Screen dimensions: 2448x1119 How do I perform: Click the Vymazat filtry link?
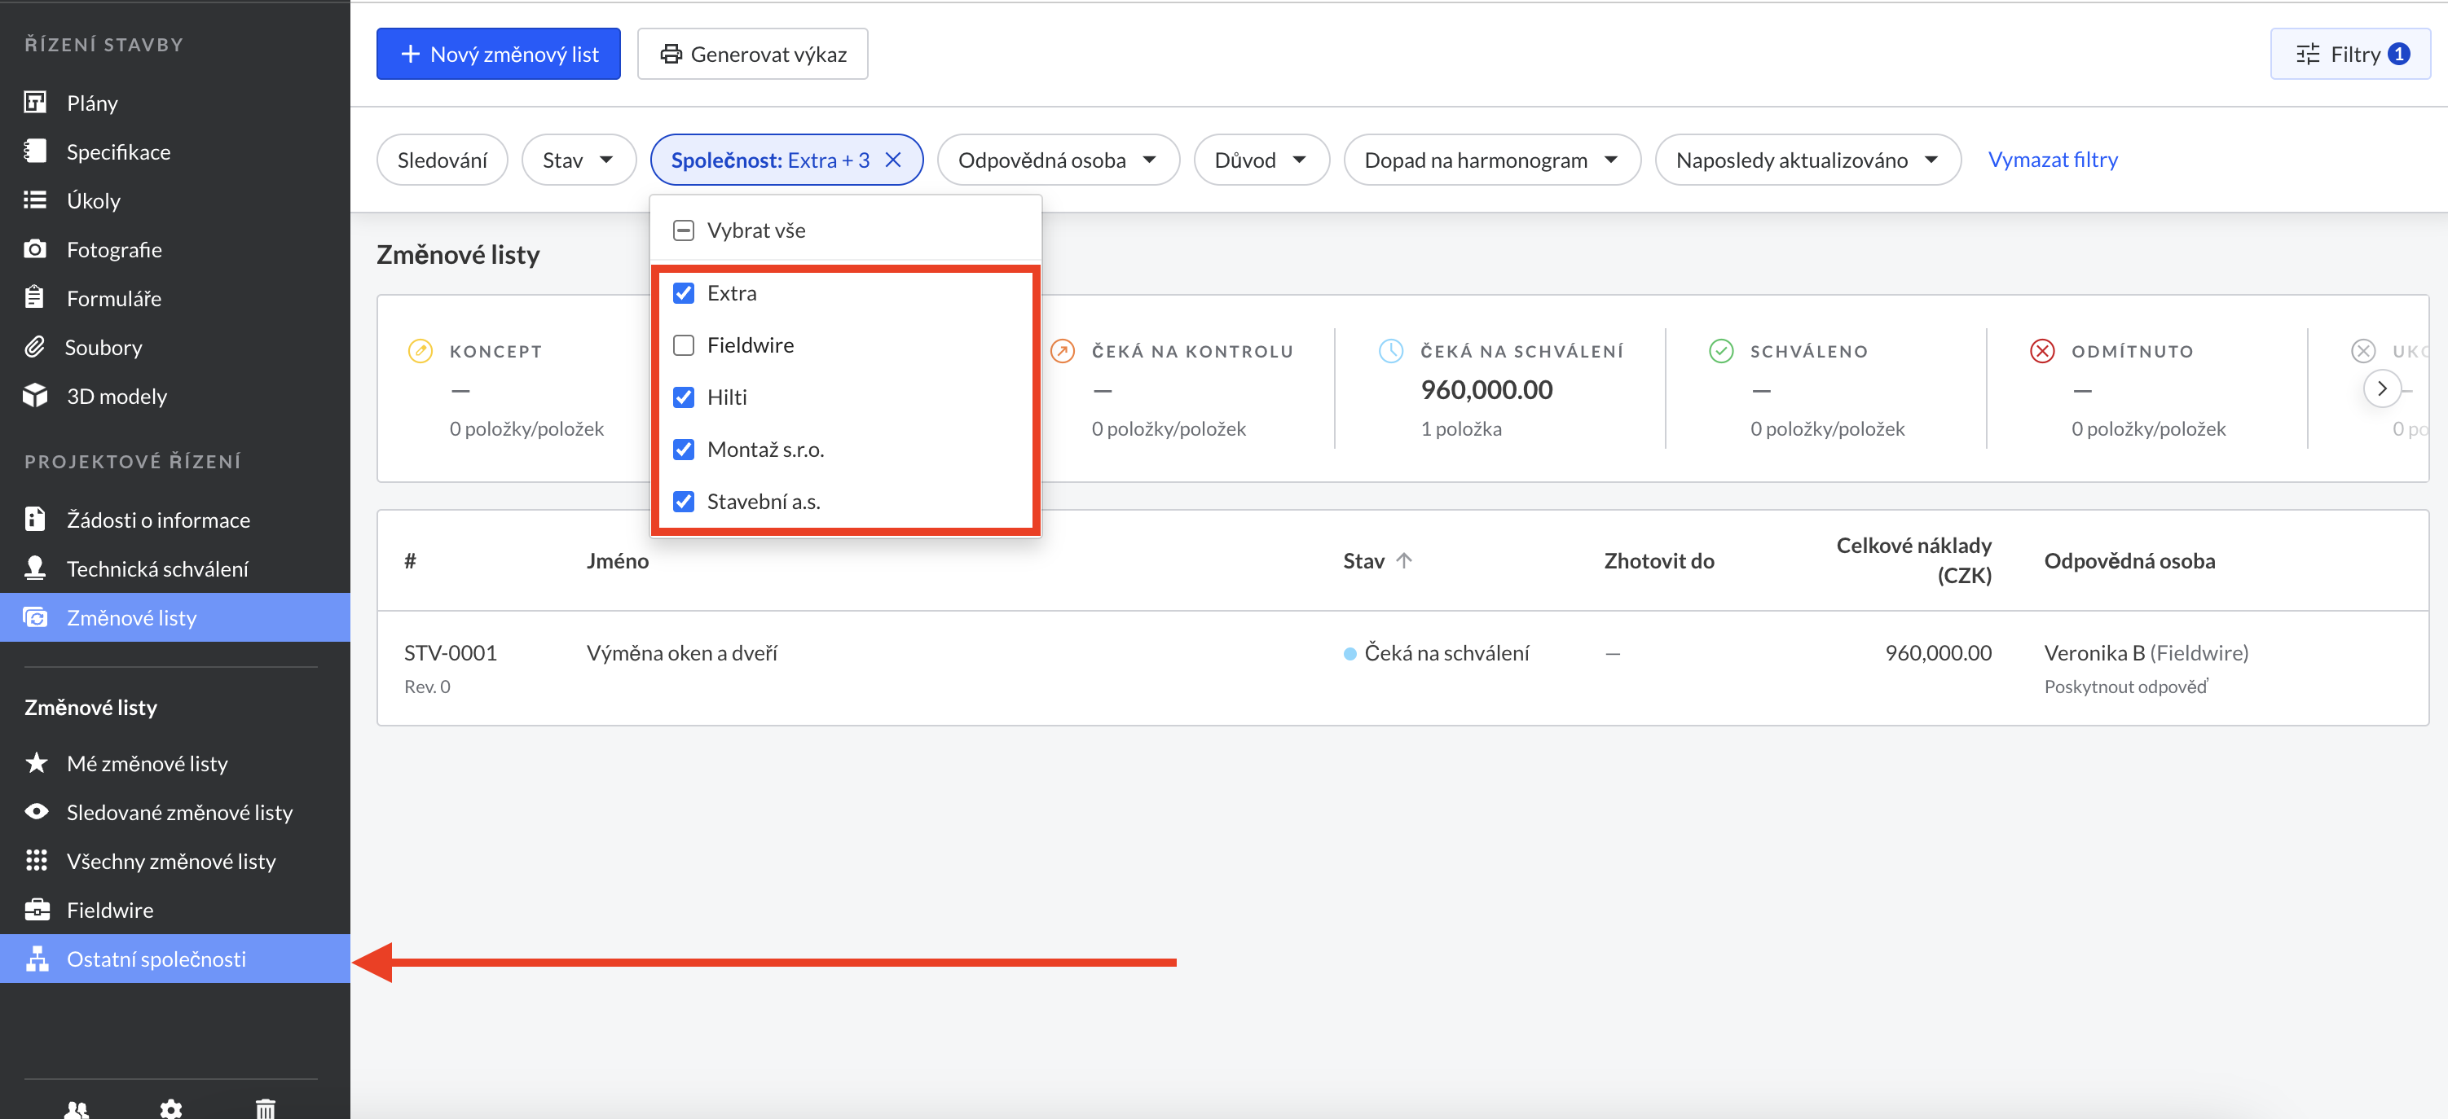pyautogui.click(x=2053, y=160)
